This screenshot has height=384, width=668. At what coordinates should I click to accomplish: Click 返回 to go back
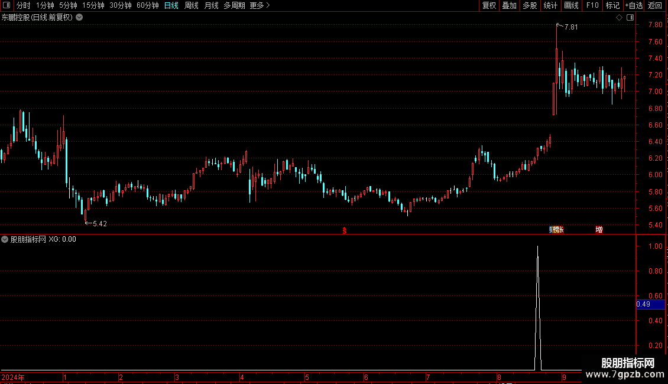coord(655,5)
